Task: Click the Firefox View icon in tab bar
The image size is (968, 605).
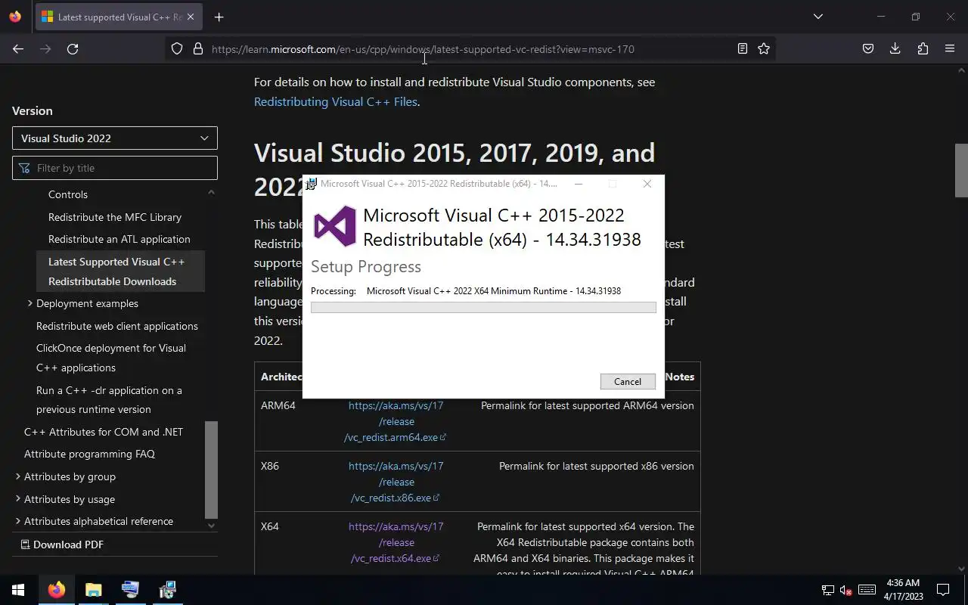Action: click(x=15, y=17)
